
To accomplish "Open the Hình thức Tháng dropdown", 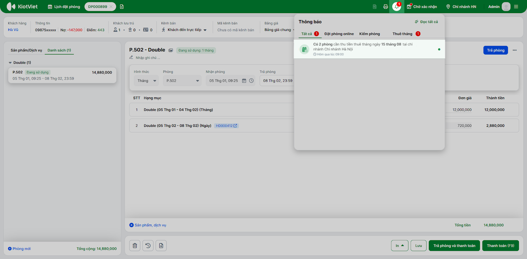I will (146, 81).
